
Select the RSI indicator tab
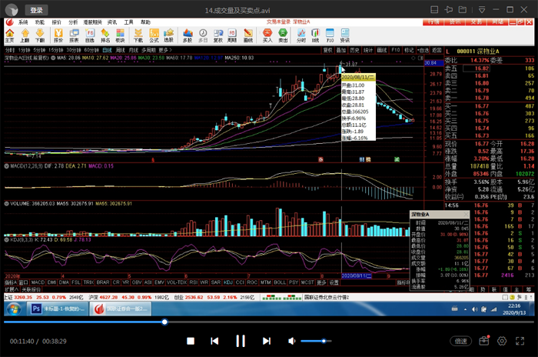click(x=194, y=282)
